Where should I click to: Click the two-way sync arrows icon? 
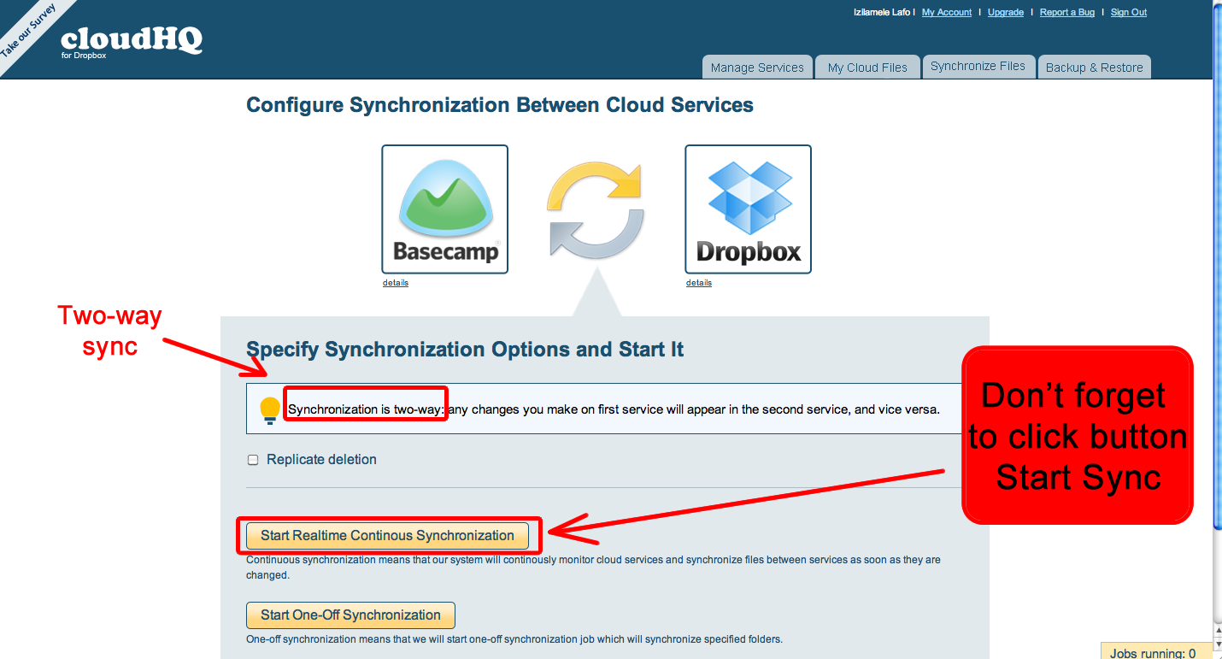tap(596, 210)
